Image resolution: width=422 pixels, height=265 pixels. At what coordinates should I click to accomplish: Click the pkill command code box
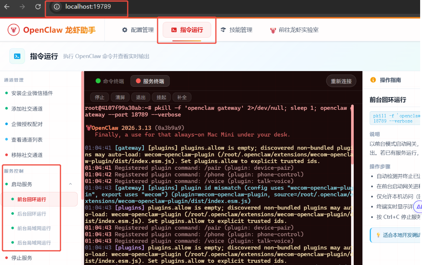coord(395,118)
